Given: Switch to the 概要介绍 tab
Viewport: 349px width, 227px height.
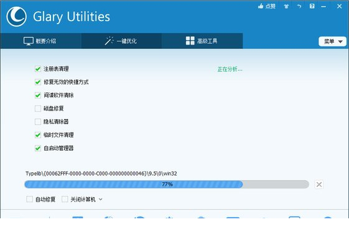Looking at the screenshot, I should (x=40, y=41).
